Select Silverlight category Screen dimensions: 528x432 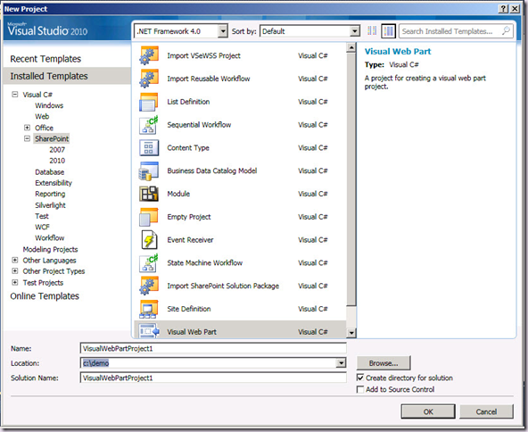pyautogui.click(x=50, y=205)
